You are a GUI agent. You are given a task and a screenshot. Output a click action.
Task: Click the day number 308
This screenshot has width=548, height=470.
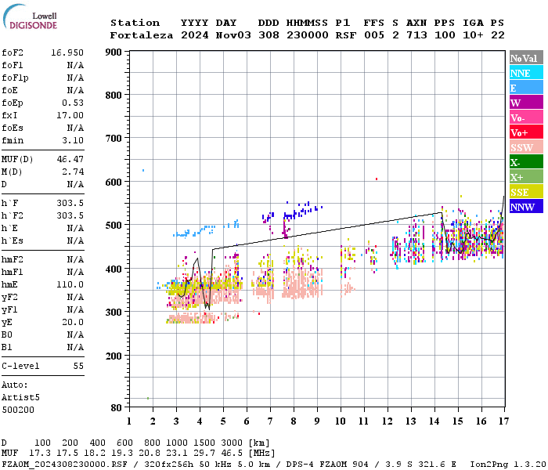pos(269,35)
